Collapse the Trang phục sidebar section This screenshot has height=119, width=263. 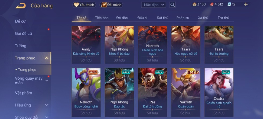[x=47, y=58]
